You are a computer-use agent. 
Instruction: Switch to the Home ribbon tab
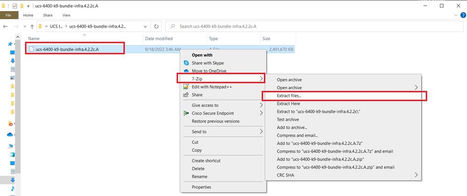click(x=29, y=15)
